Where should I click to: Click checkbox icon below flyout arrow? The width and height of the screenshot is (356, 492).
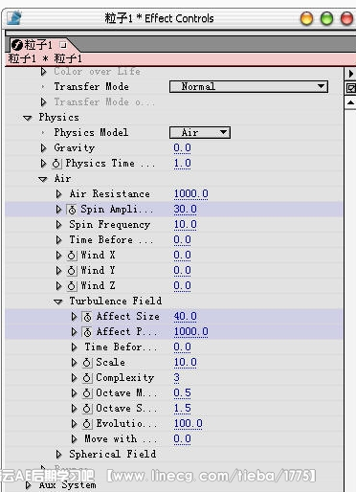click(351, 88)
